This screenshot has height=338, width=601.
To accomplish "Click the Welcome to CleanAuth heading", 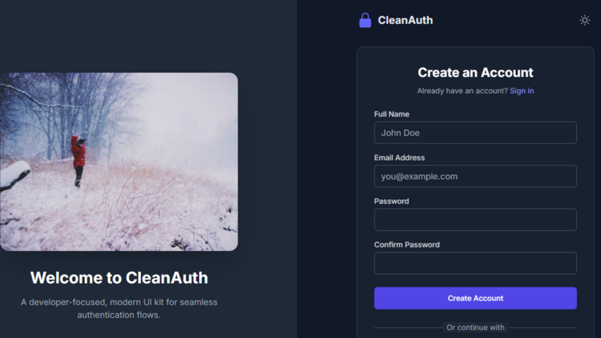I will point(119,278).
